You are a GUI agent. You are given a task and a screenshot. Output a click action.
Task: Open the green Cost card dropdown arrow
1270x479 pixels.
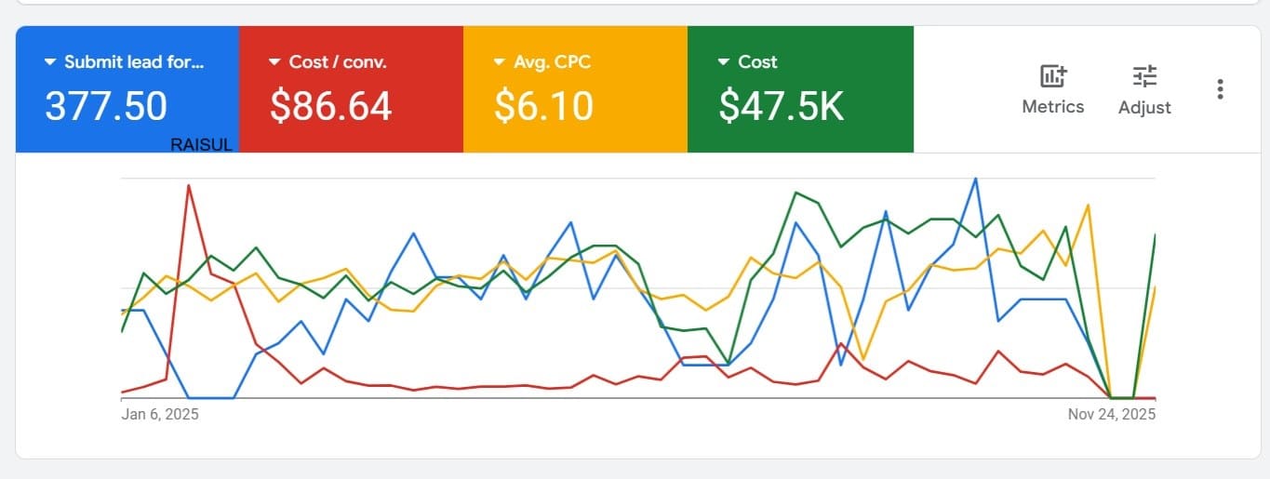(x=724, y=62)
